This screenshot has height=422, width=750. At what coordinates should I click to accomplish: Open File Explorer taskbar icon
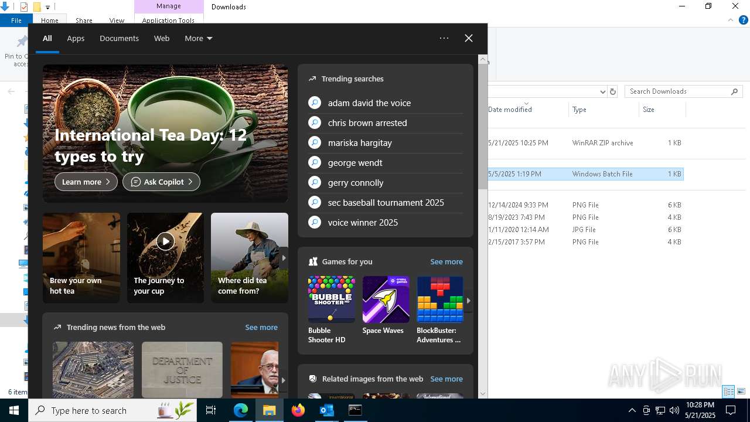[270, 410]
